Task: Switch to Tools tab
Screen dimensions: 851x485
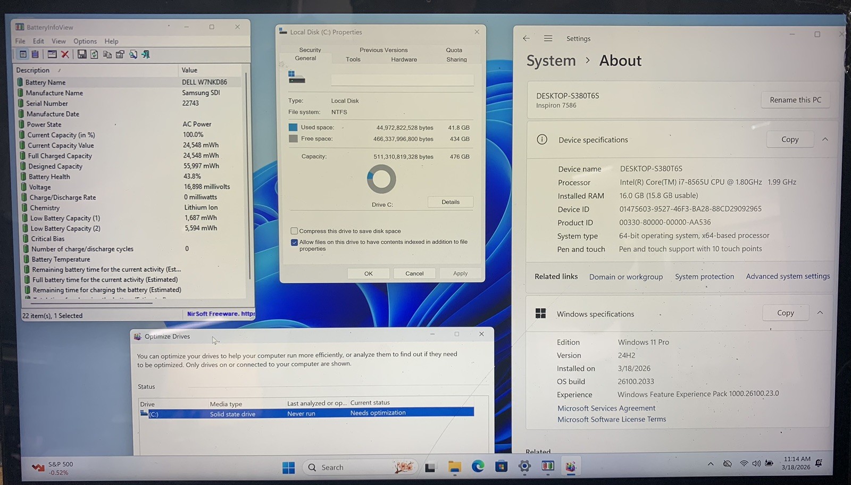Action: [x=353, y=60]
